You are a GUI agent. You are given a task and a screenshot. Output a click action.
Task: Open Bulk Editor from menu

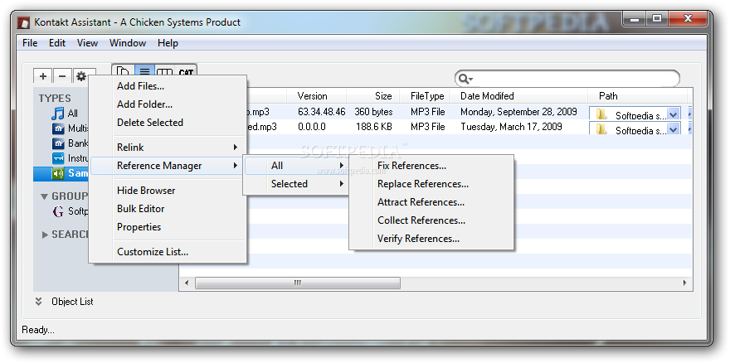168,209
